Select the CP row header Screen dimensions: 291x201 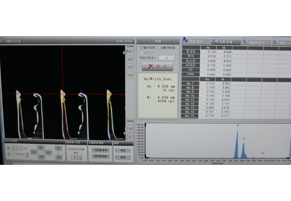(x=191, y=70)
